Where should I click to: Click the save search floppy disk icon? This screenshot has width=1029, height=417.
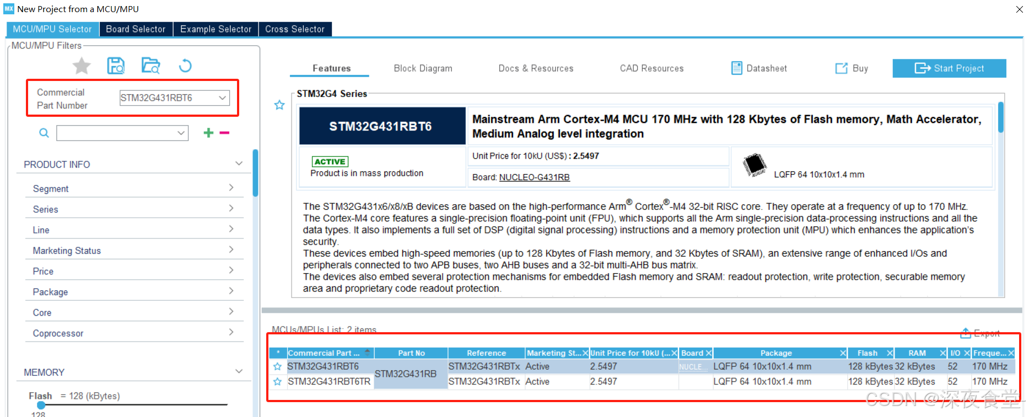116,66
